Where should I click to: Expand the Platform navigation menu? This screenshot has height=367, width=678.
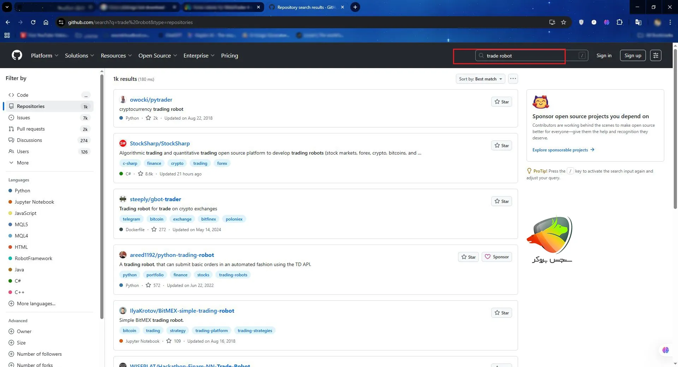[44, 55]
